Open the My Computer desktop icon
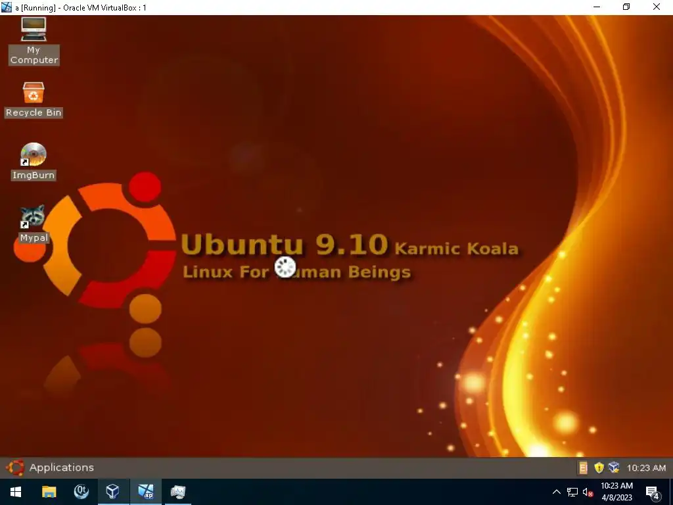 (x=34, y=41)
